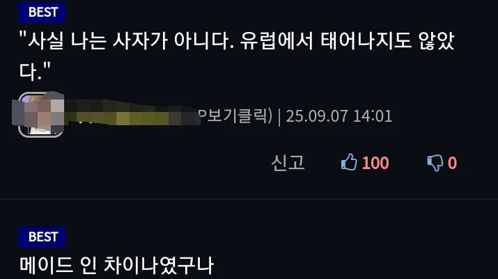The image size is (498, 279).
Task: Click the red like count 100
Action: pyautogui.click(x=375, y=163)
